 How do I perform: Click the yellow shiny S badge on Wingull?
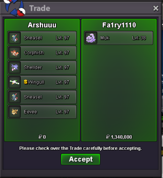tap(26, 82)
